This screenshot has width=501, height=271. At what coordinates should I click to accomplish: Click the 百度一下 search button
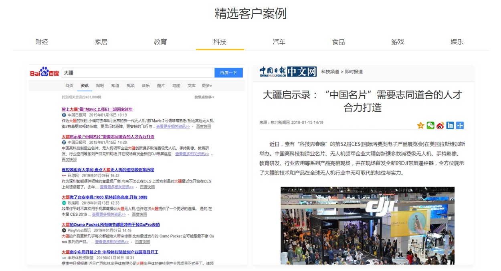[x=228, y=72]
